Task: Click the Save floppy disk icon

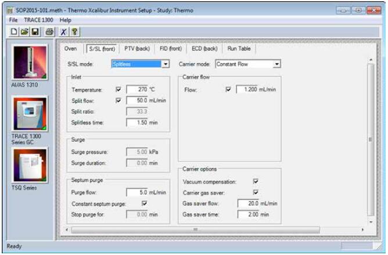Action: tap(34, 31)
